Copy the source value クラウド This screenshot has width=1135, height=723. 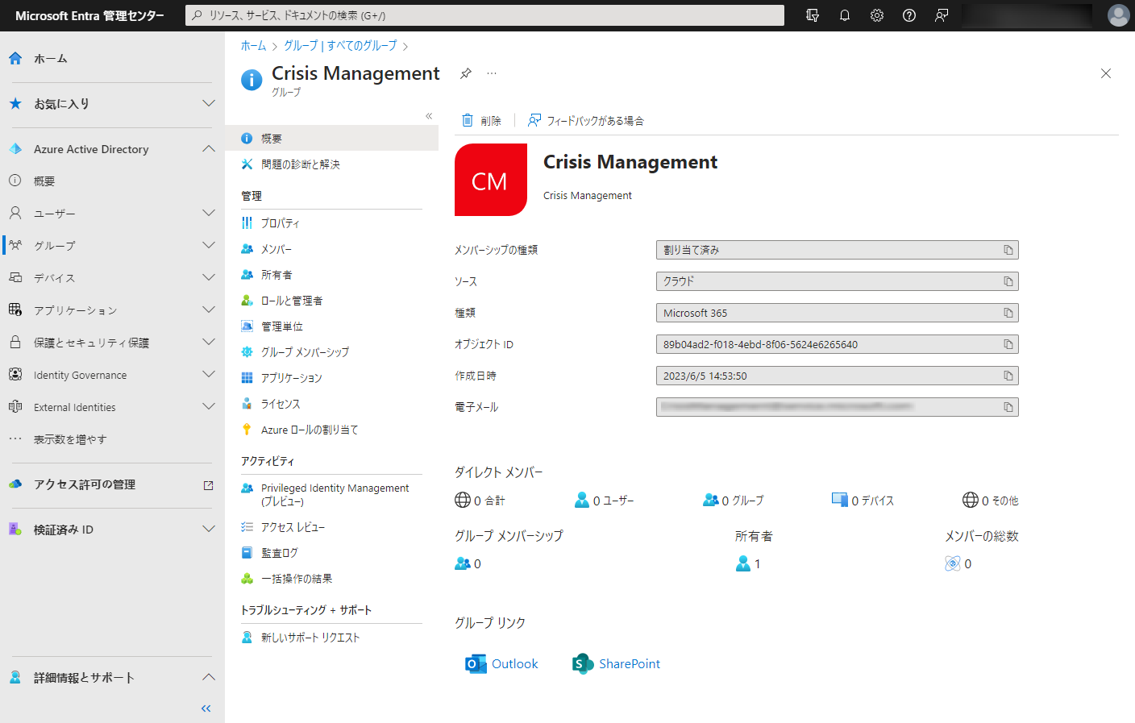coord(1008,281)
